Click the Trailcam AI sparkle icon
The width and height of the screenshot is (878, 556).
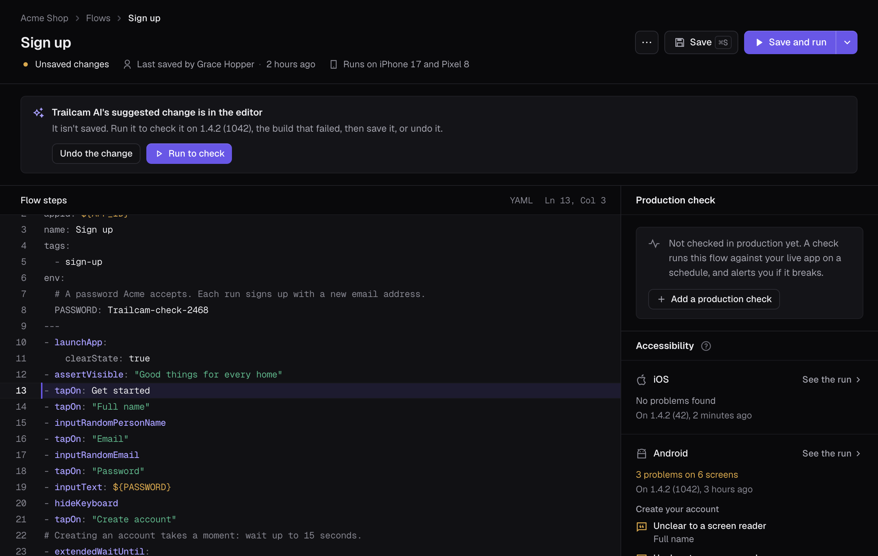coord(39,113)
